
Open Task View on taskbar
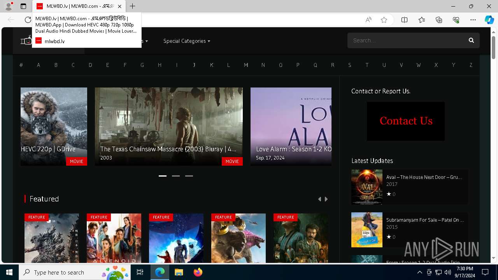[140, 272]
